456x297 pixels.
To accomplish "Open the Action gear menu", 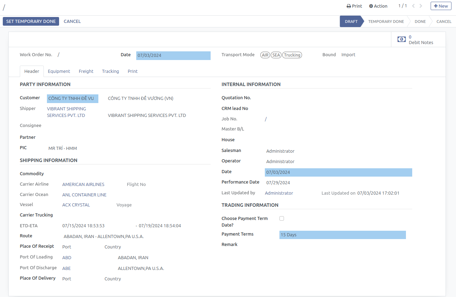I will point(378,6).
